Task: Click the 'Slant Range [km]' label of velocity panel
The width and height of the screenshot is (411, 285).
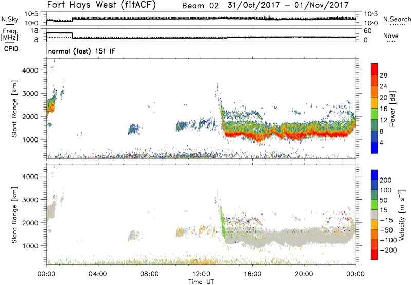Action: tap(14, 215)
